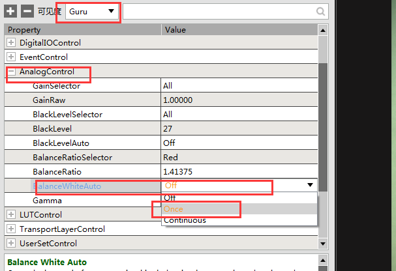Click the search magnifier icon
This screenshot has width=396, height=271.
click(320, 11)
